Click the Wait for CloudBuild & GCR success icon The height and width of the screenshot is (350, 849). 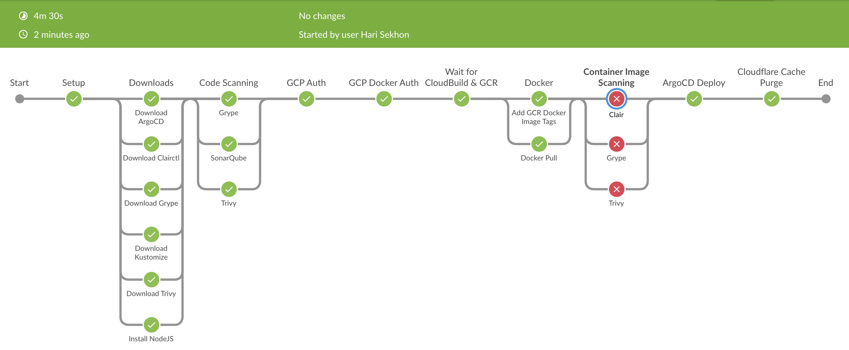tap(460, 99)
